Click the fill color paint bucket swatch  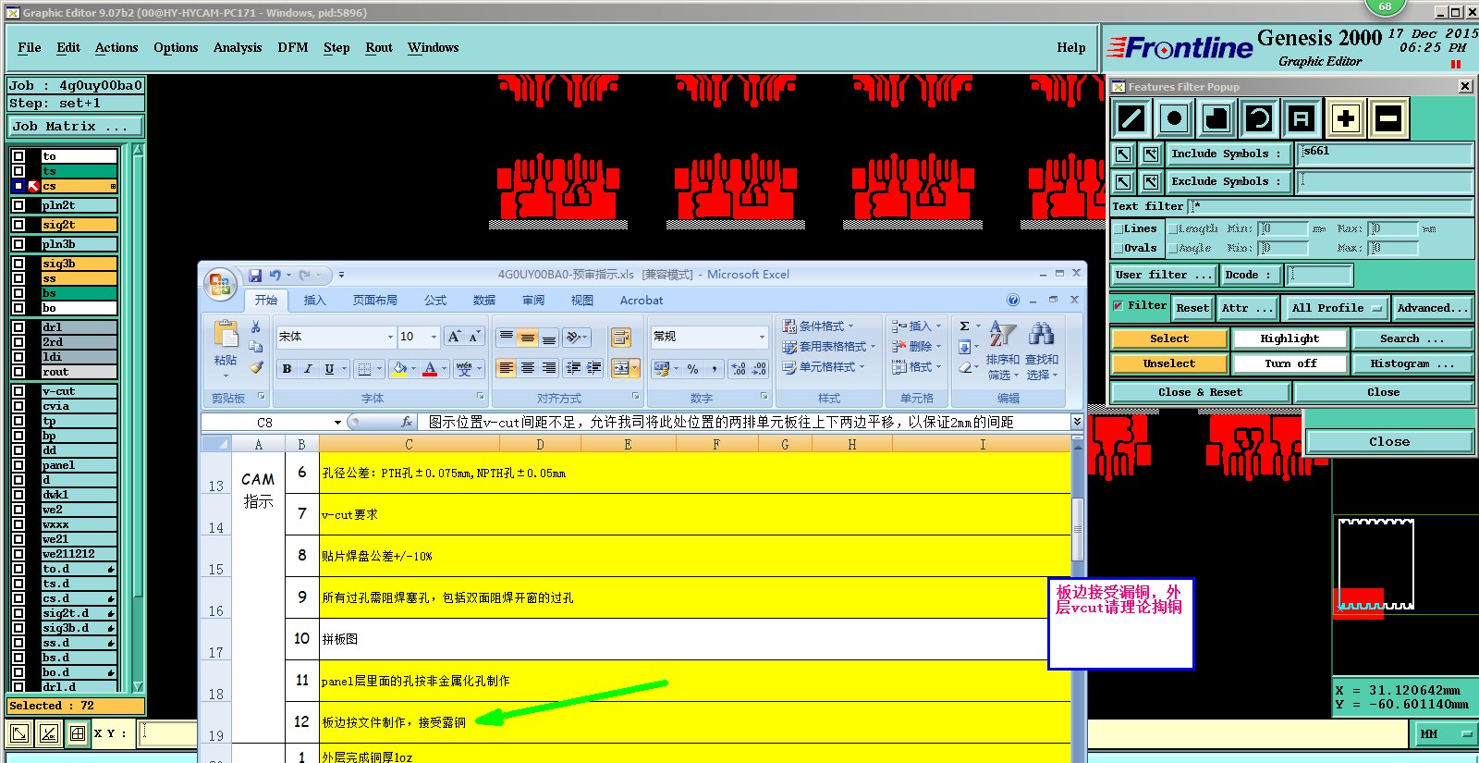(399, 369)
